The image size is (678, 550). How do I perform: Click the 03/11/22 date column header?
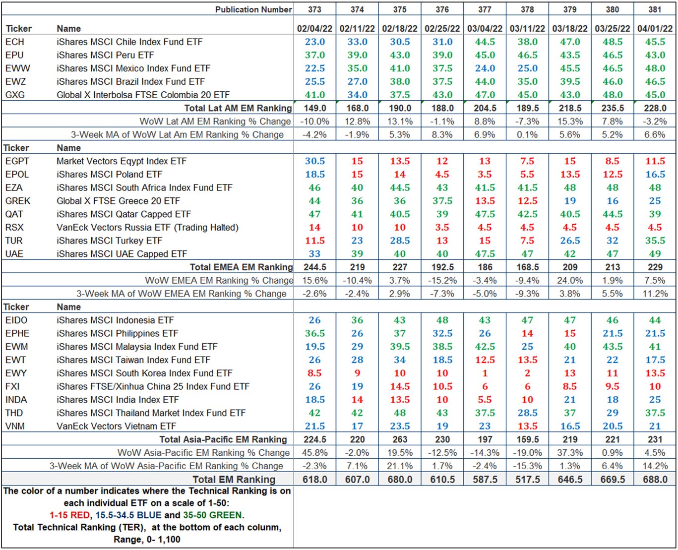527,29
